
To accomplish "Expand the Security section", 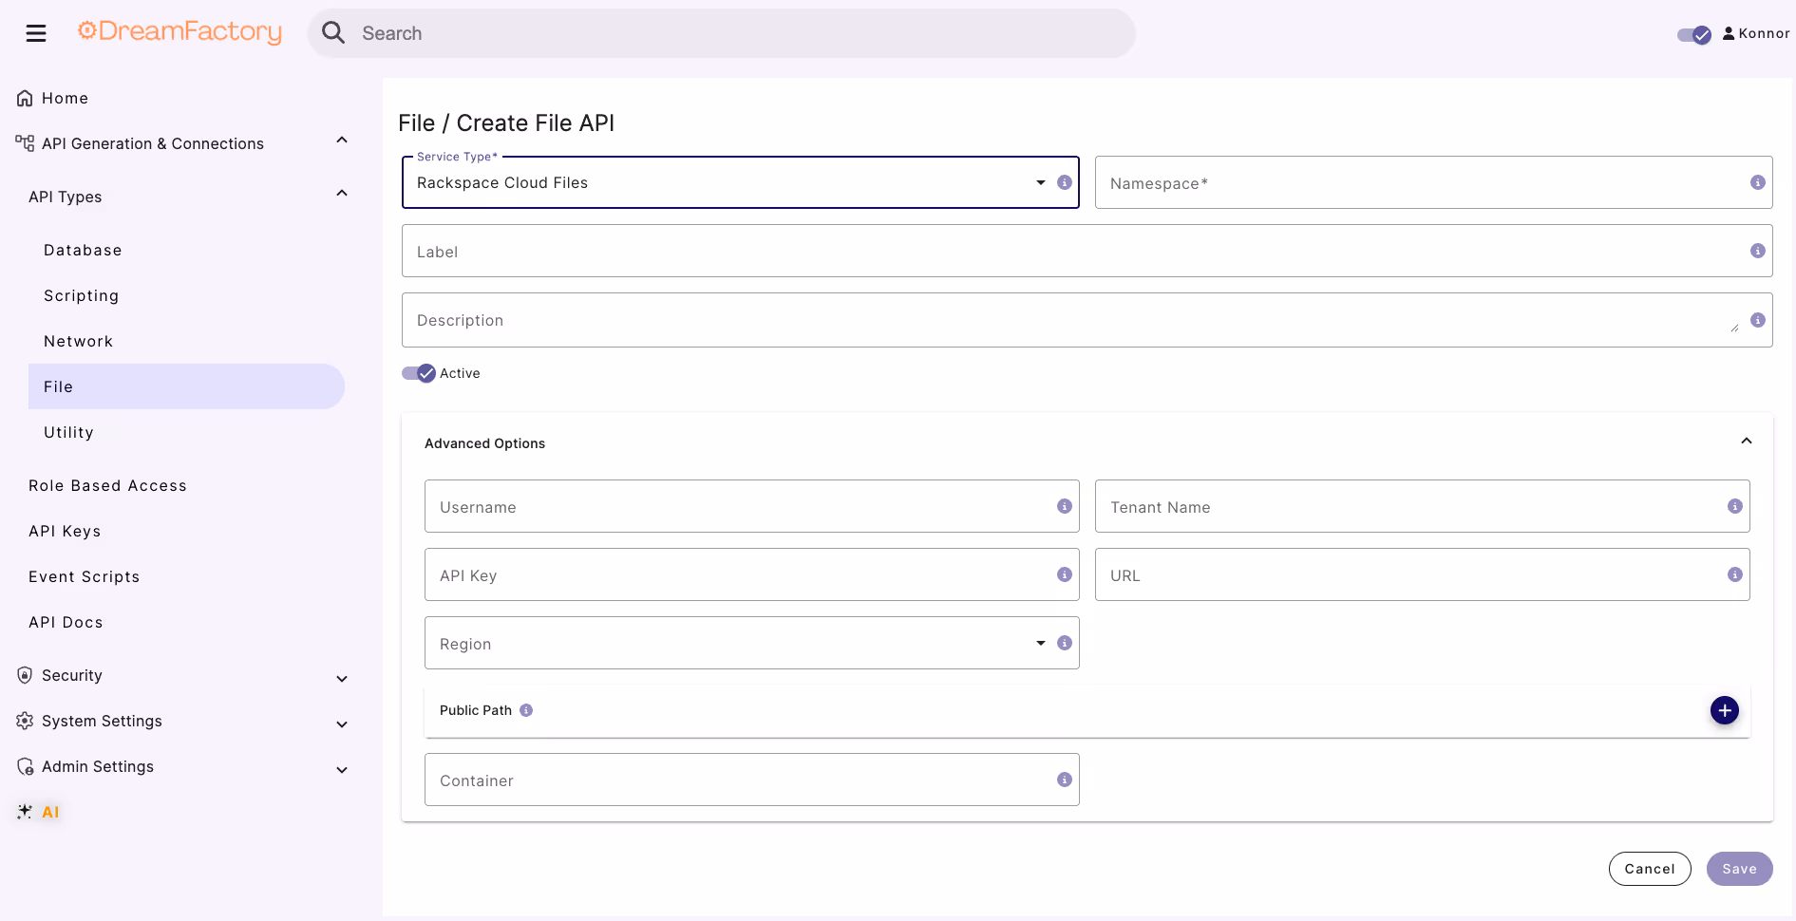I will [x=342, y=679].
